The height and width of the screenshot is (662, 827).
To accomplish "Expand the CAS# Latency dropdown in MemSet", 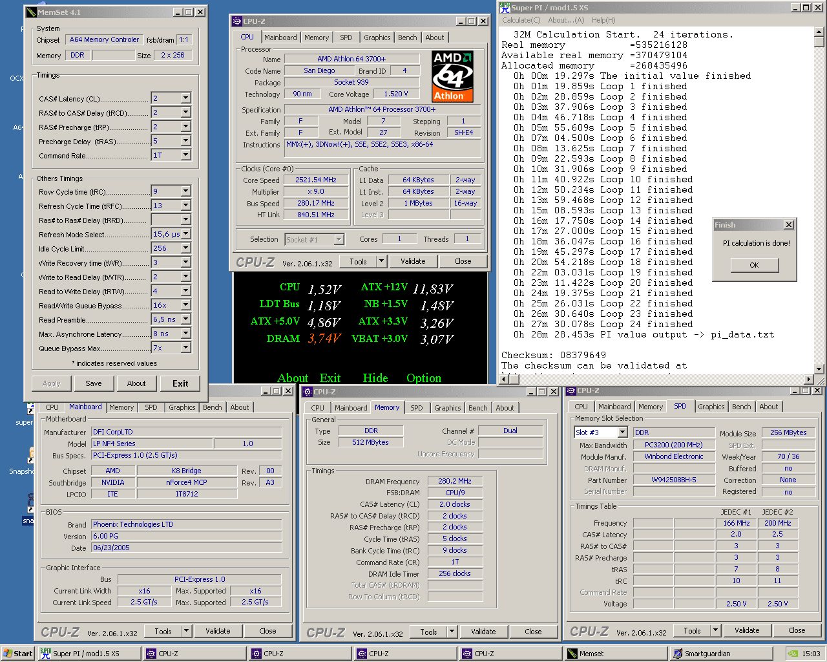I will coord(185,98).
